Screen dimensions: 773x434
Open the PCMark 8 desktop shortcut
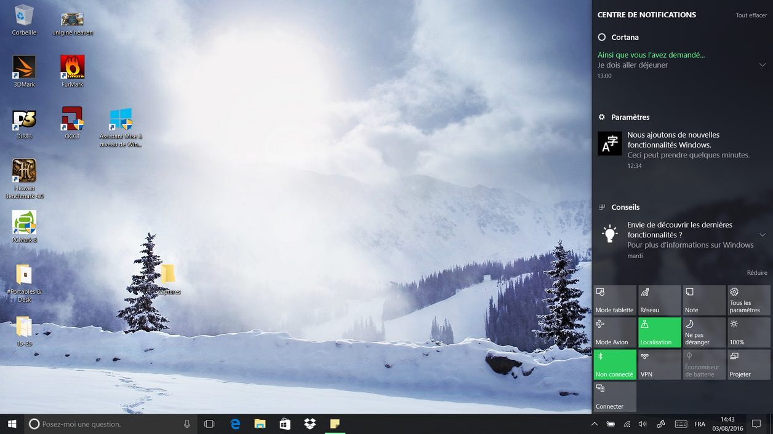tap(24, 223)
